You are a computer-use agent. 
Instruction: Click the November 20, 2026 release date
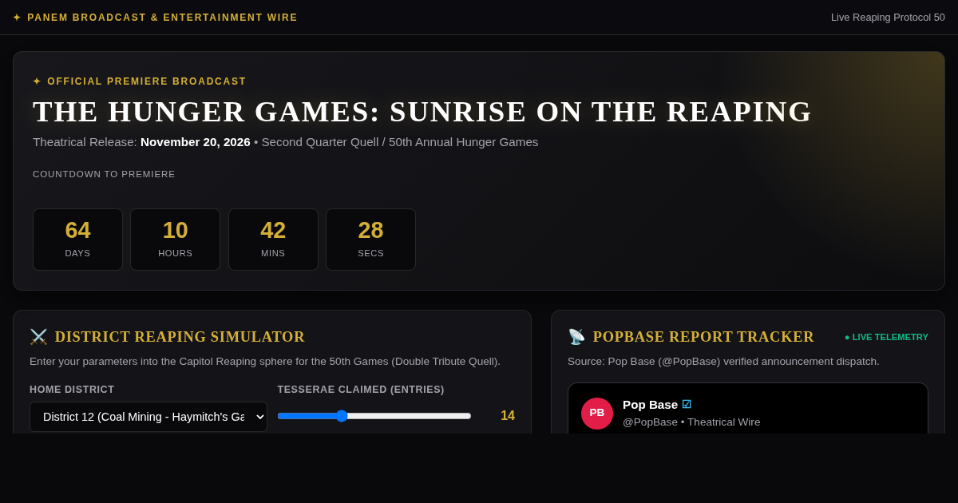coord(196,142)
